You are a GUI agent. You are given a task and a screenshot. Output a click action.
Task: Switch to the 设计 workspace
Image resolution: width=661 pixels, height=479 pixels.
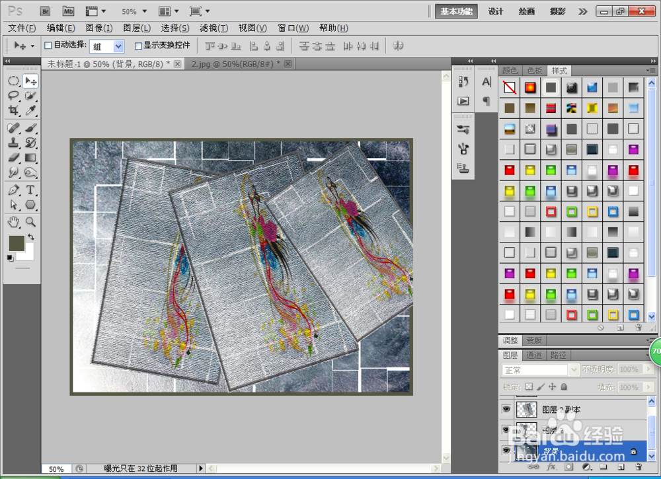(x=496, y=11)
